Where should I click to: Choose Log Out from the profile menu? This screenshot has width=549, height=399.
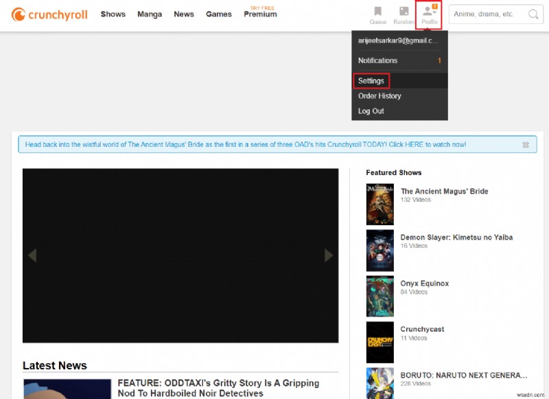coord(371,111)
